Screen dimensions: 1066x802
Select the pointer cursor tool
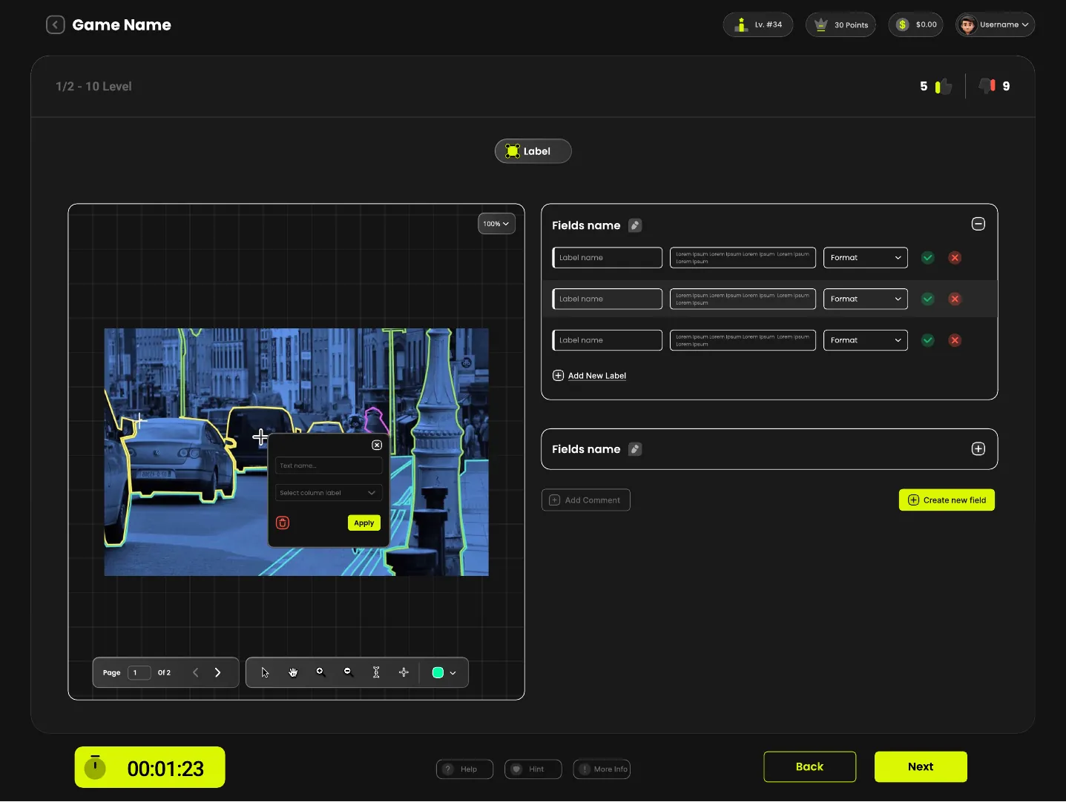[x=265, y=673]
